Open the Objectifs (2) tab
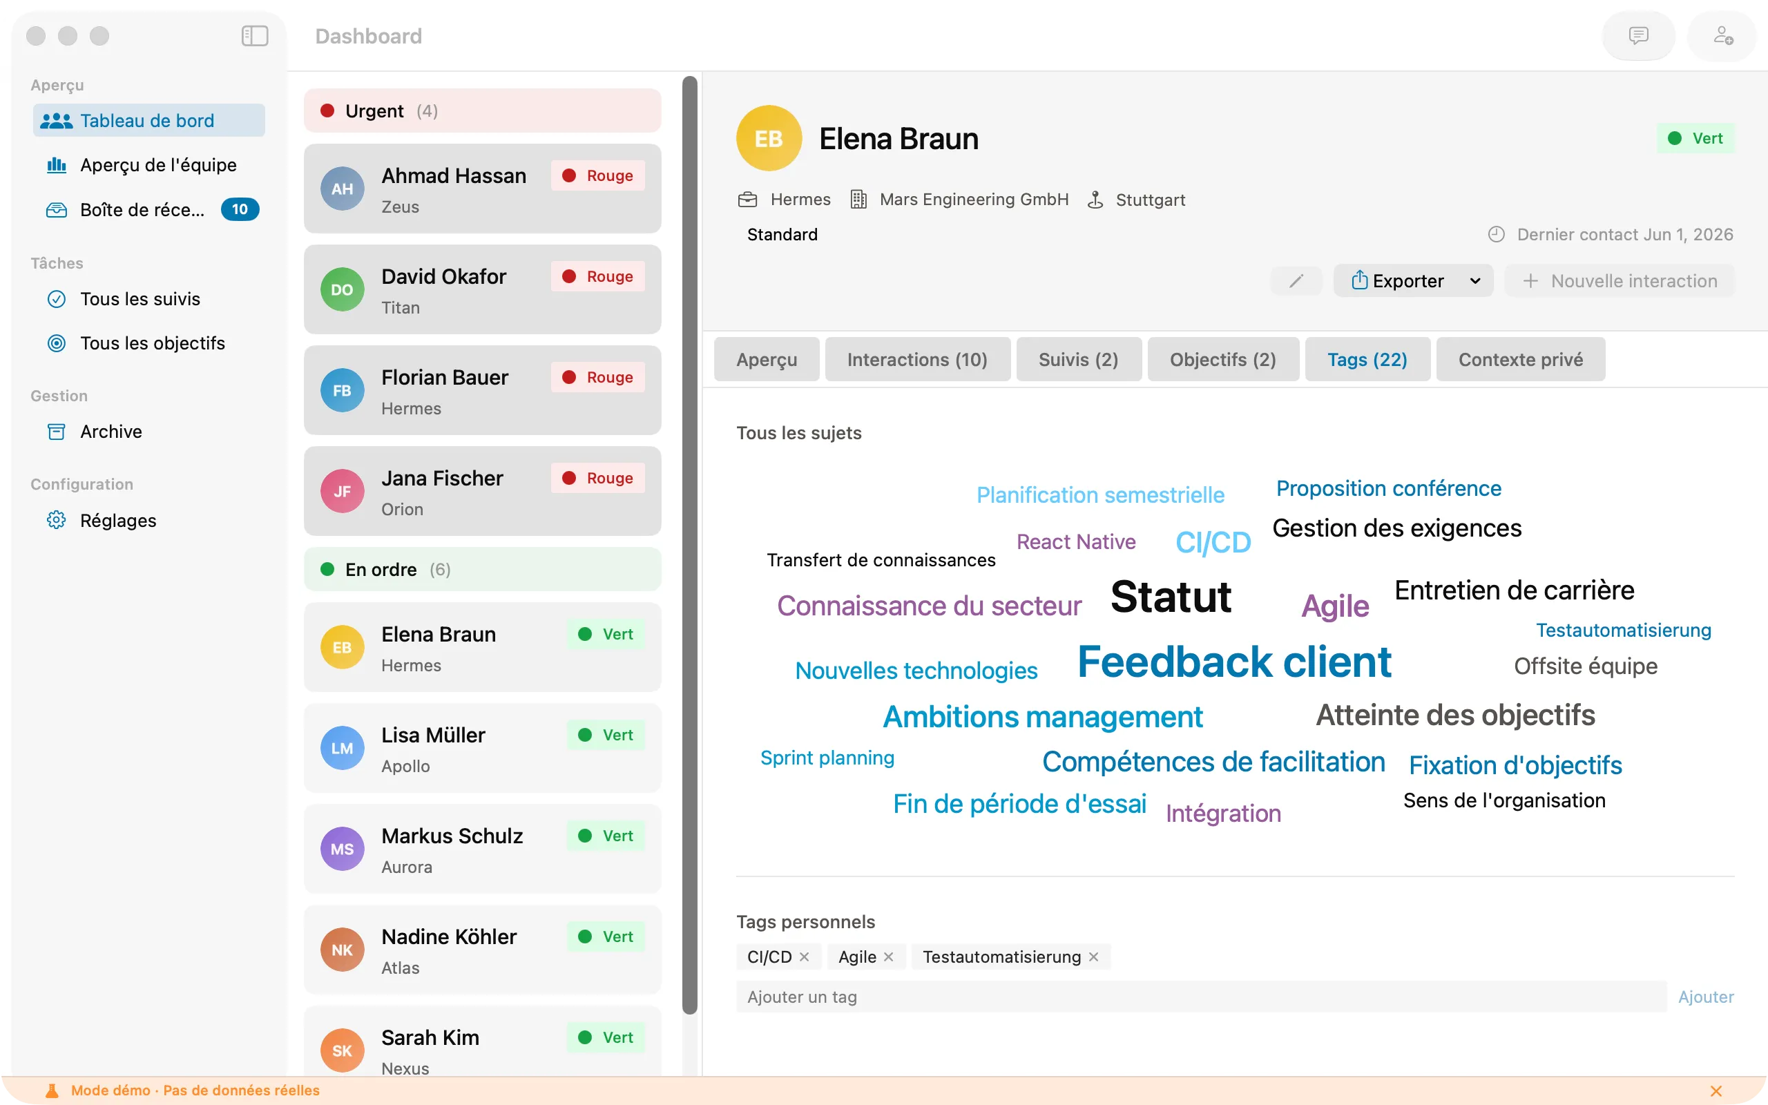Screen dimensions: 1768x1105 (x=1223, y=360)
